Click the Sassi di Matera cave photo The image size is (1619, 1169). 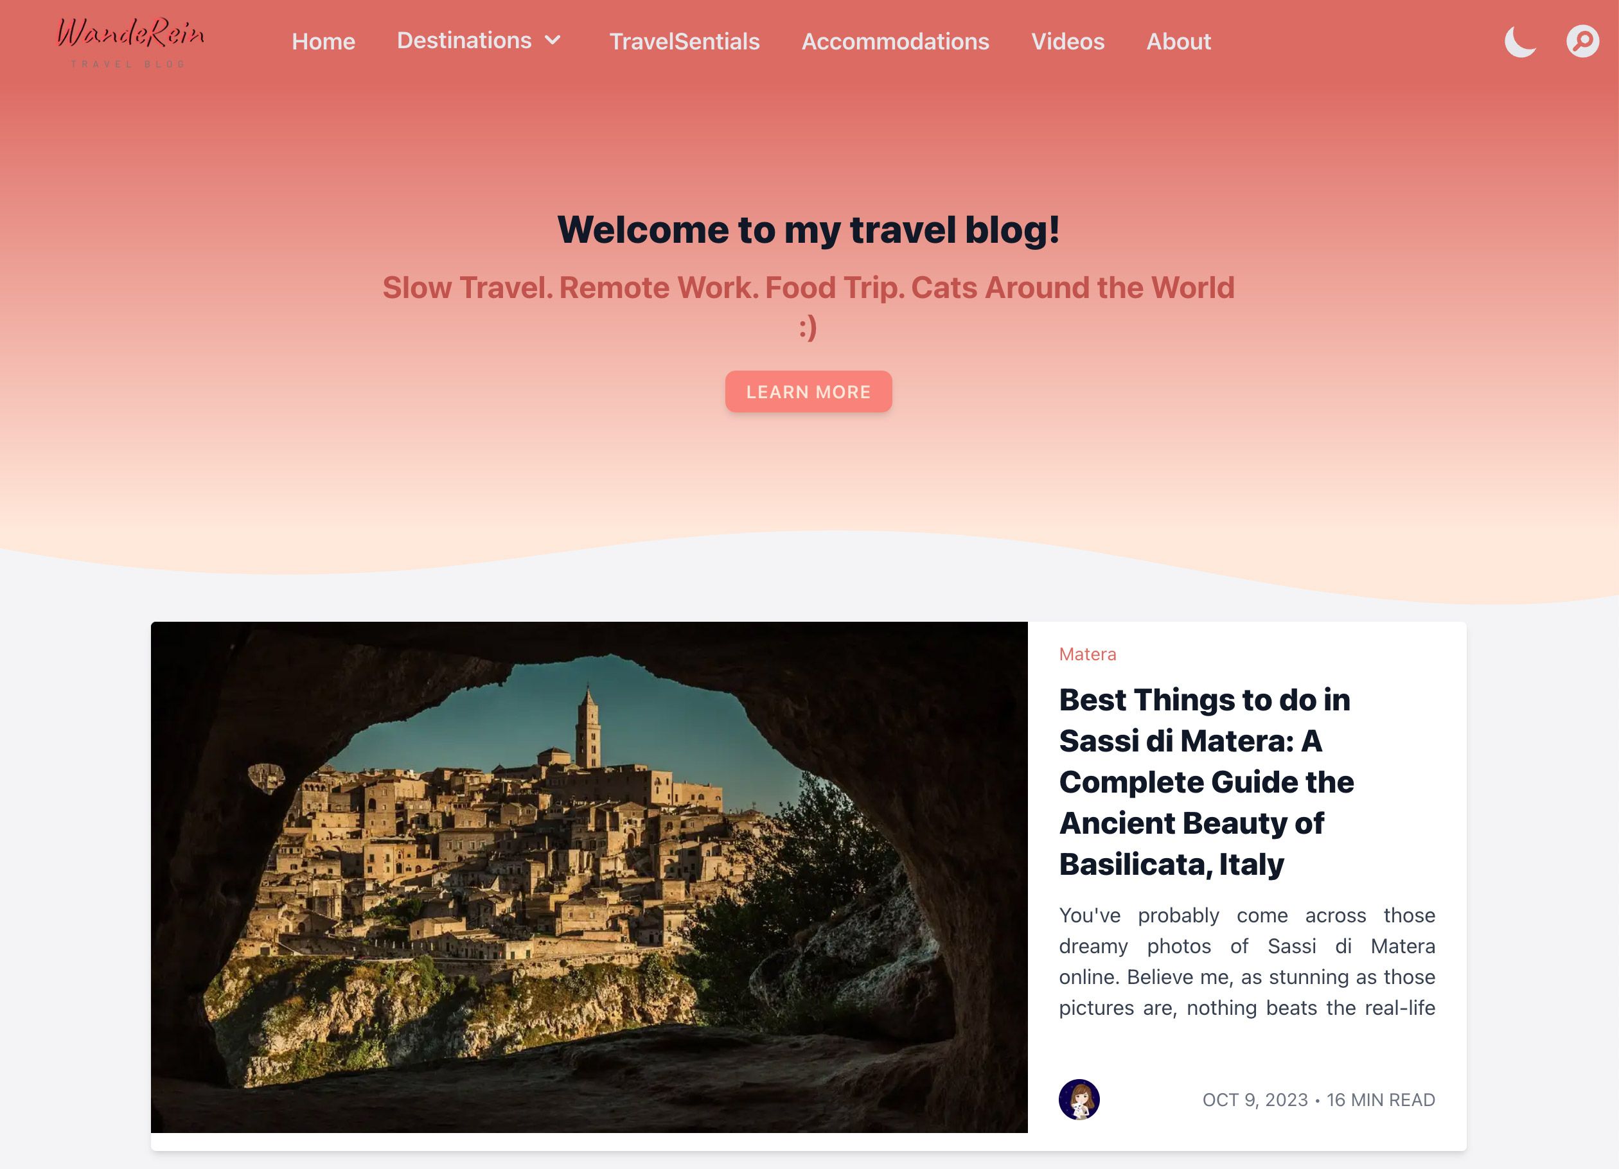click(590, 876)
